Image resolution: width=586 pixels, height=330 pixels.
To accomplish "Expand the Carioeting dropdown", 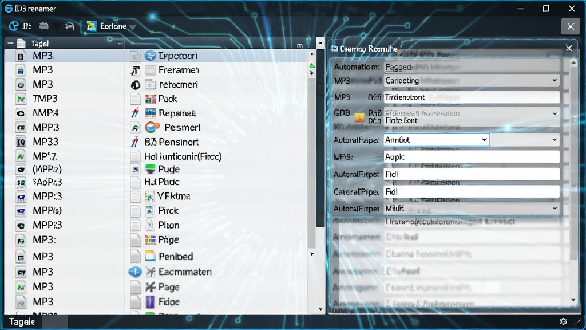I will [x=555, y=80].
